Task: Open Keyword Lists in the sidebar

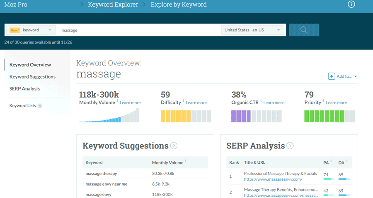Action: coord(23,106)
